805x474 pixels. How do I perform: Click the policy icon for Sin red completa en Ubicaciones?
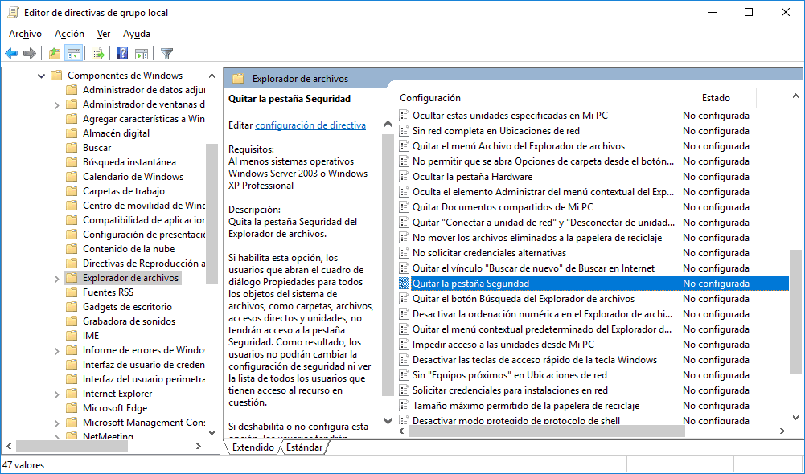pos(405,131)
